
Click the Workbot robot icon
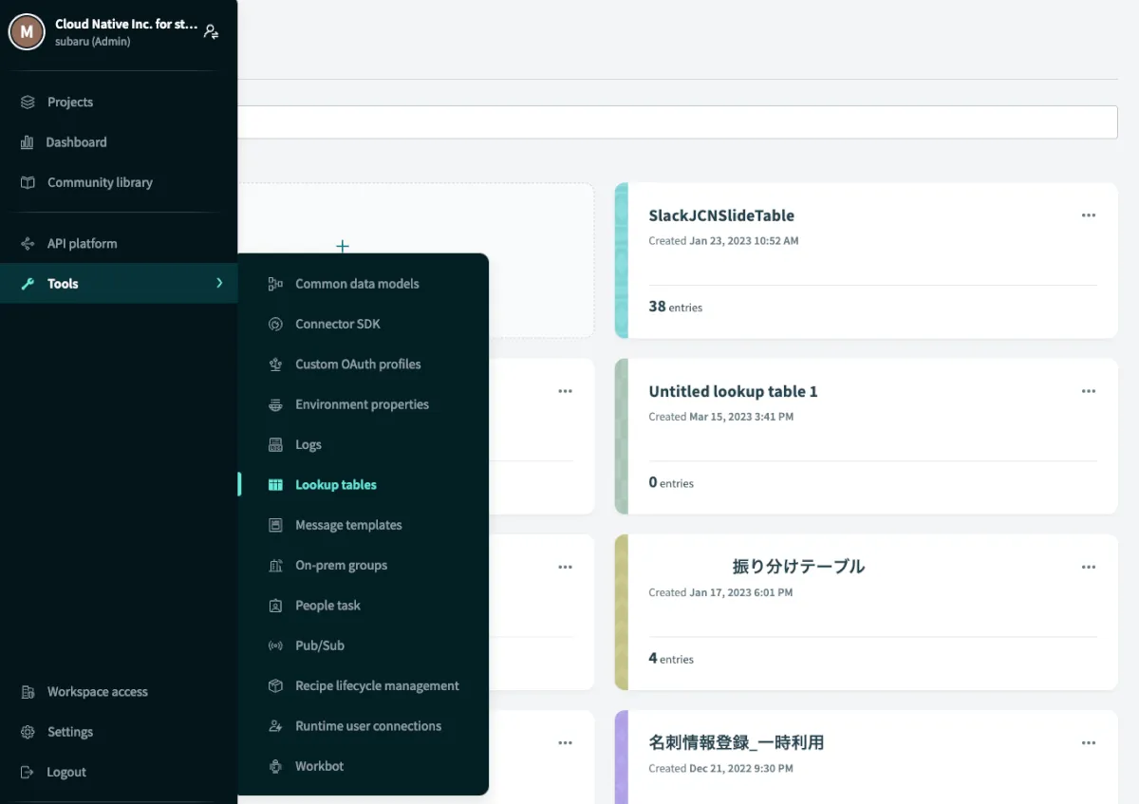click(275, 767)
